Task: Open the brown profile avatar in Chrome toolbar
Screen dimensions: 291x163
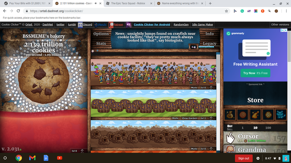Action: 276,11
